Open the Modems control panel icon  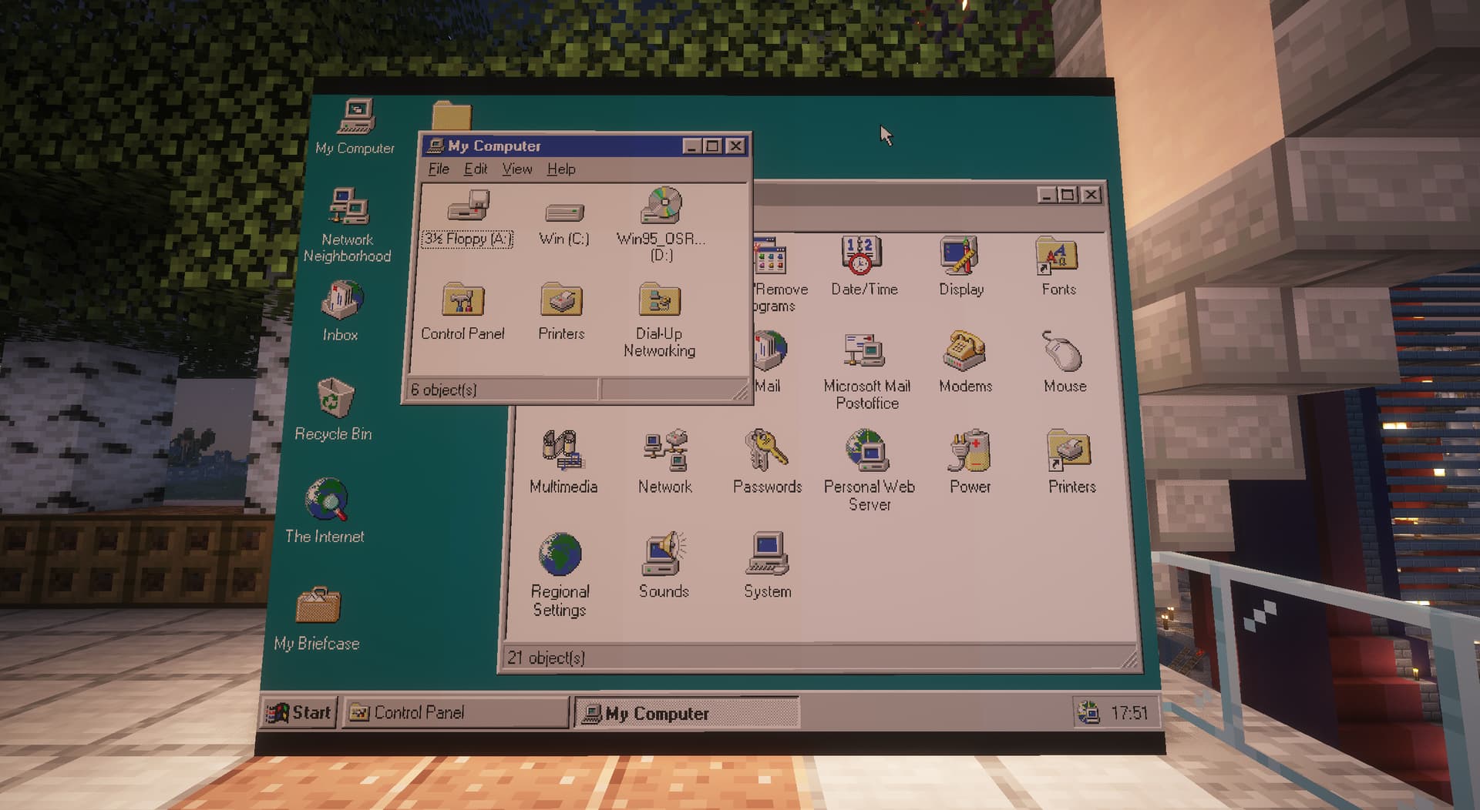coord(964,353)
